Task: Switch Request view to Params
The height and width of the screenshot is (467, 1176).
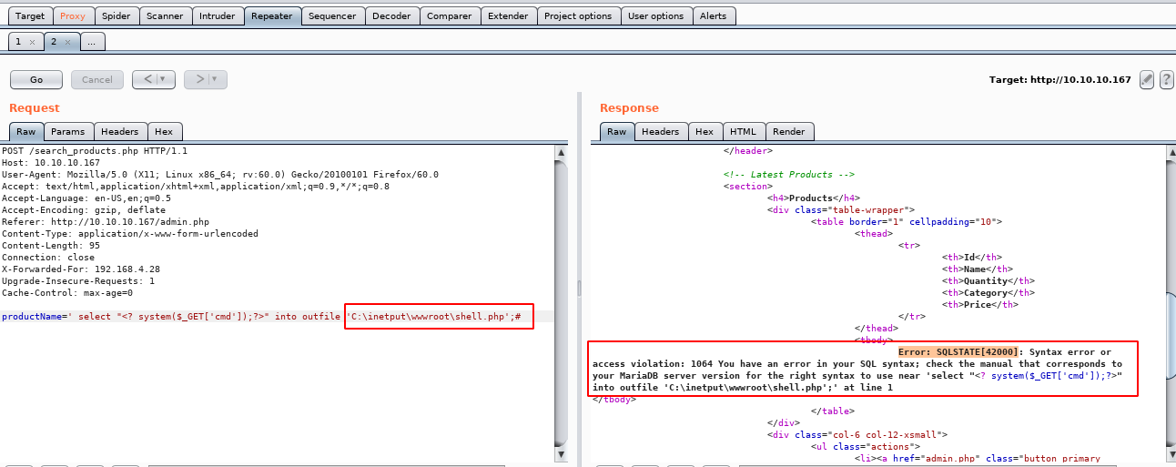Action: click(x=68, y=132)
